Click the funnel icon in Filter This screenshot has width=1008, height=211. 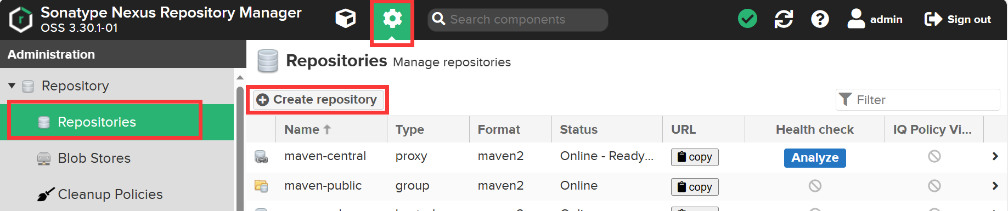click(846, 99)
